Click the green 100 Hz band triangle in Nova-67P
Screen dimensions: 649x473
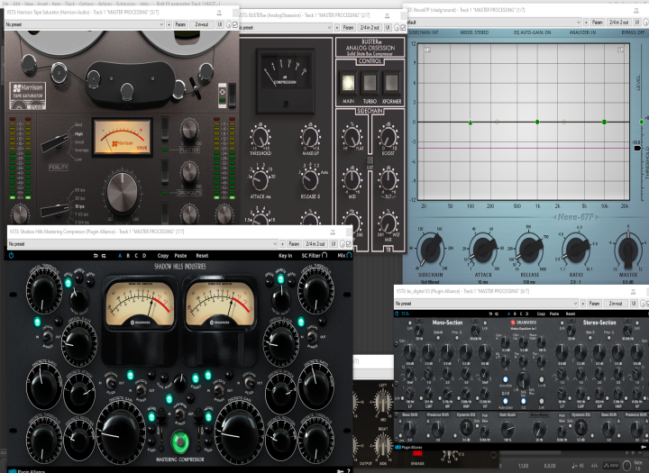pos(471,123)
